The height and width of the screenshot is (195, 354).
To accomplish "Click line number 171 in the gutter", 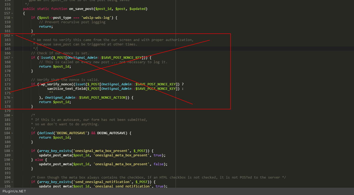I will point(7,75).
